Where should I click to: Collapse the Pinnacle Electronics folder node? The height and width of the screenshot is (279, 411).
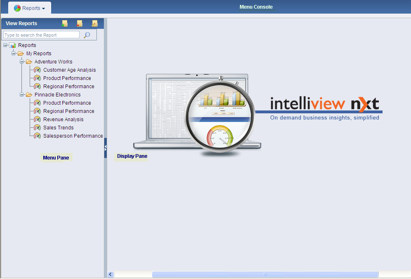(x=22, y=95)
